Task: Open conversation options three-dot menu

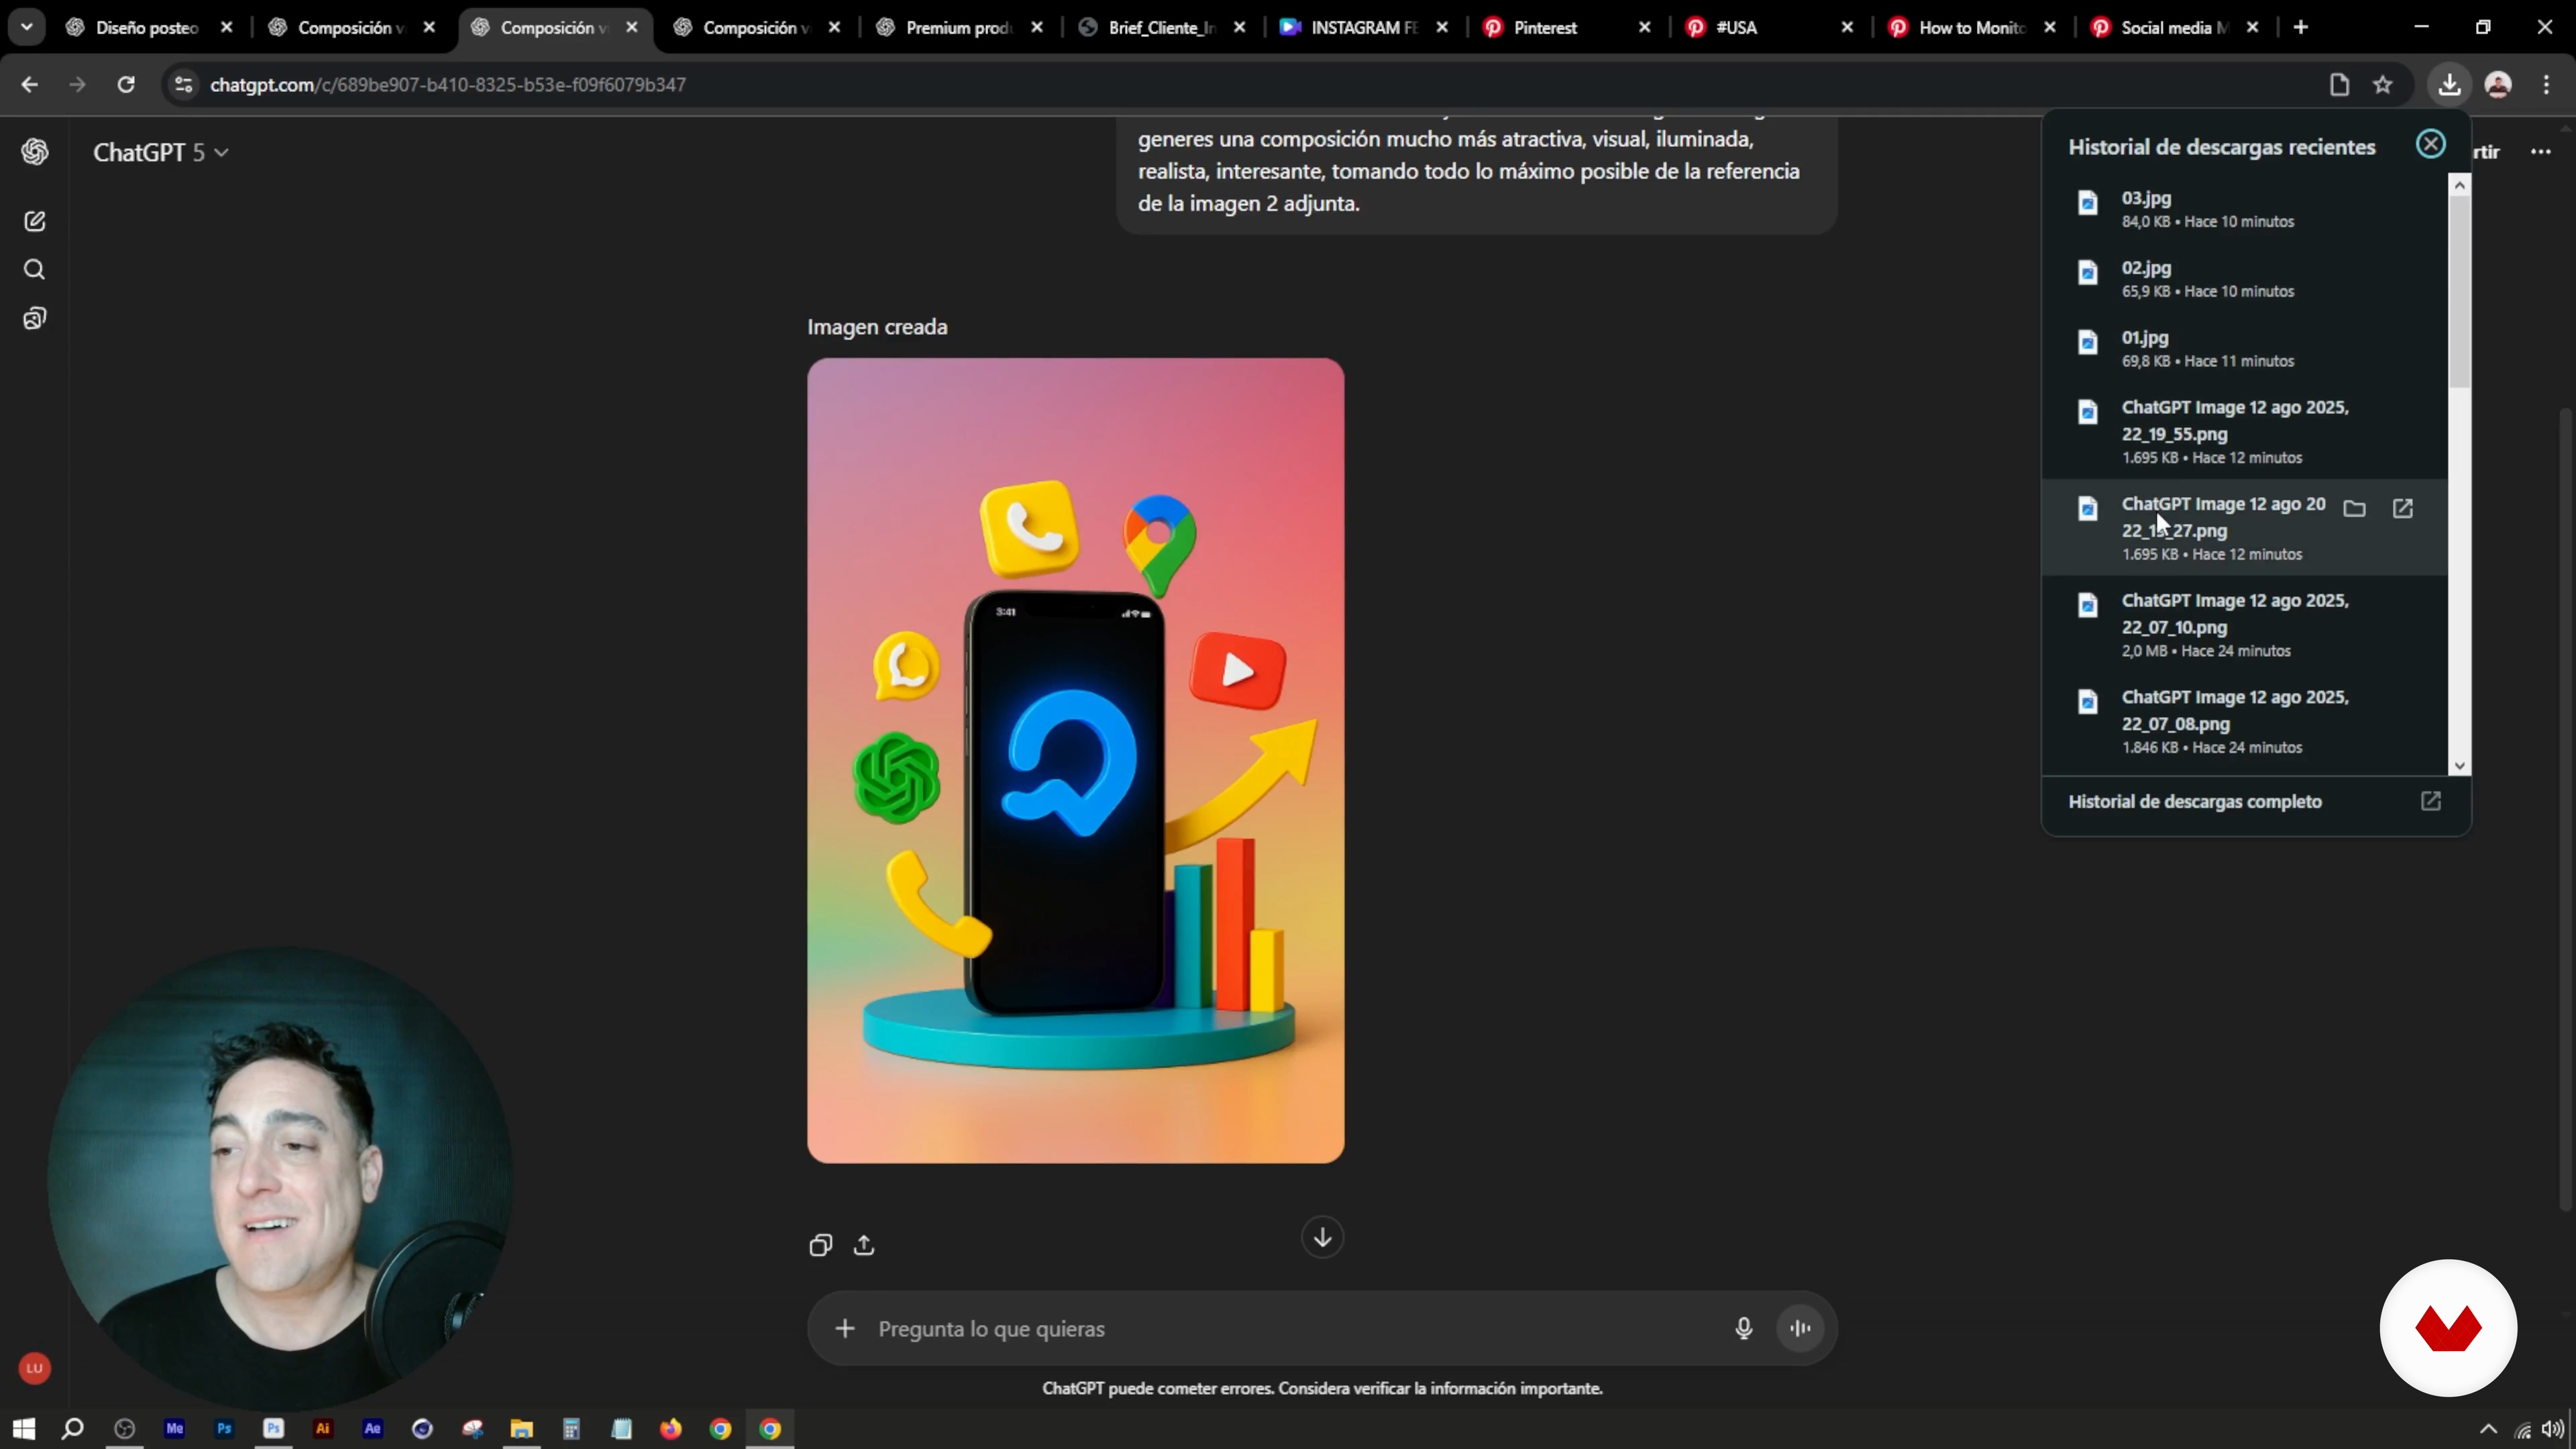Action: click(x=2541, y=152)
